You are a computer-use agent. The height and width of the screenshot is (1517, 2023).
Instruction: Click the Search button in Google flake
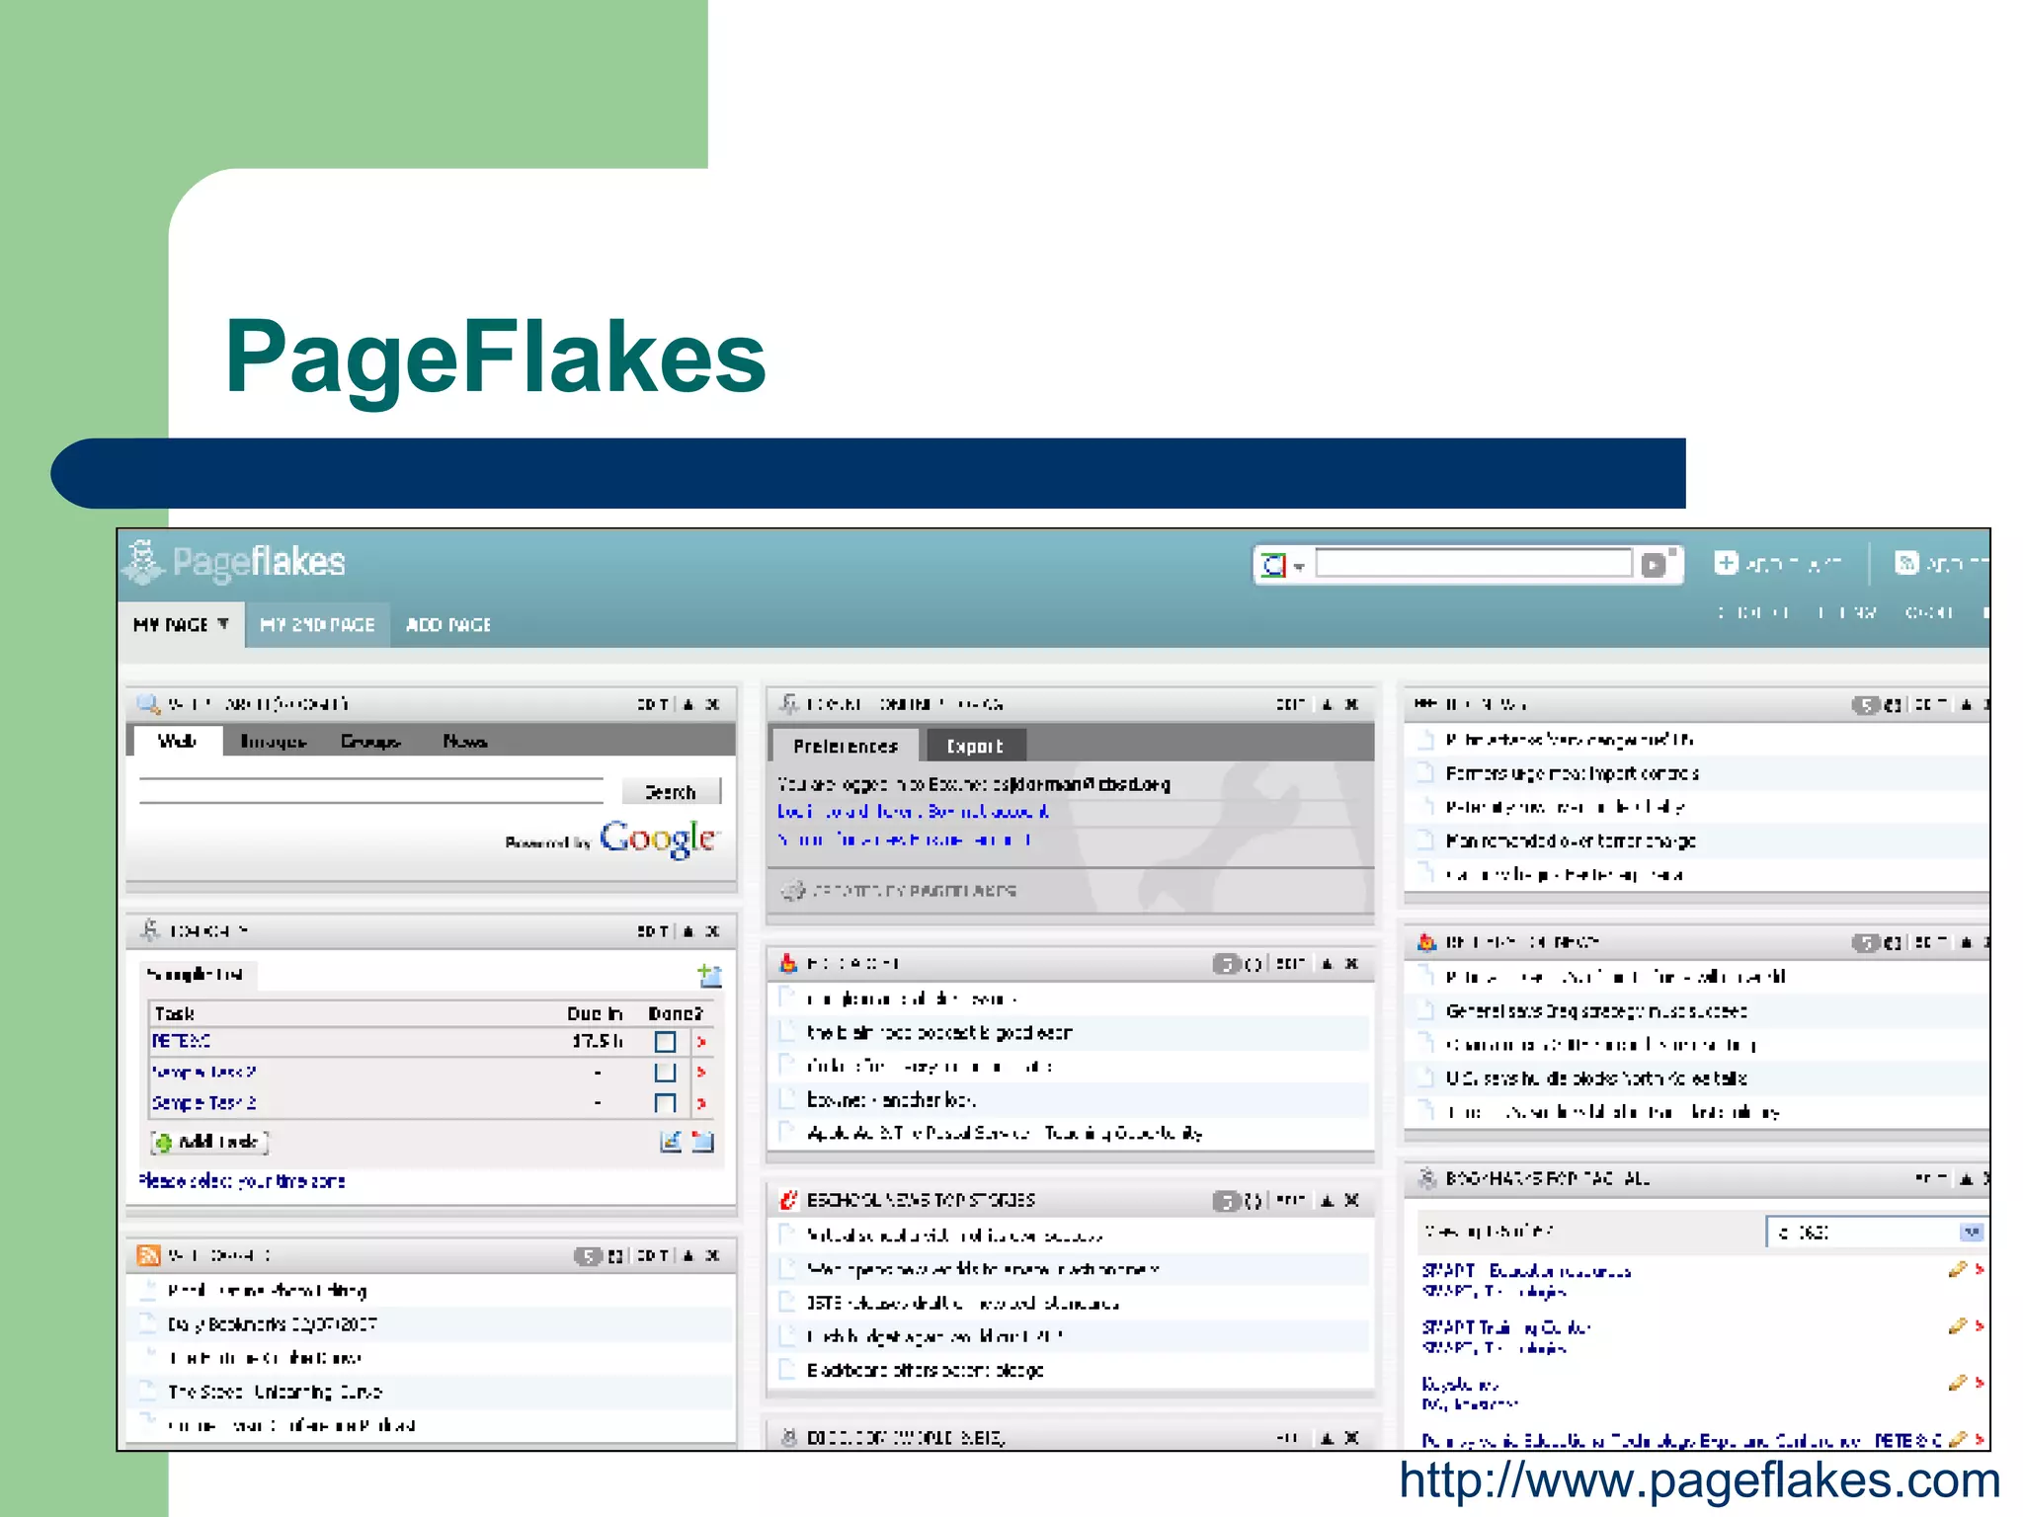coord(671,791)
